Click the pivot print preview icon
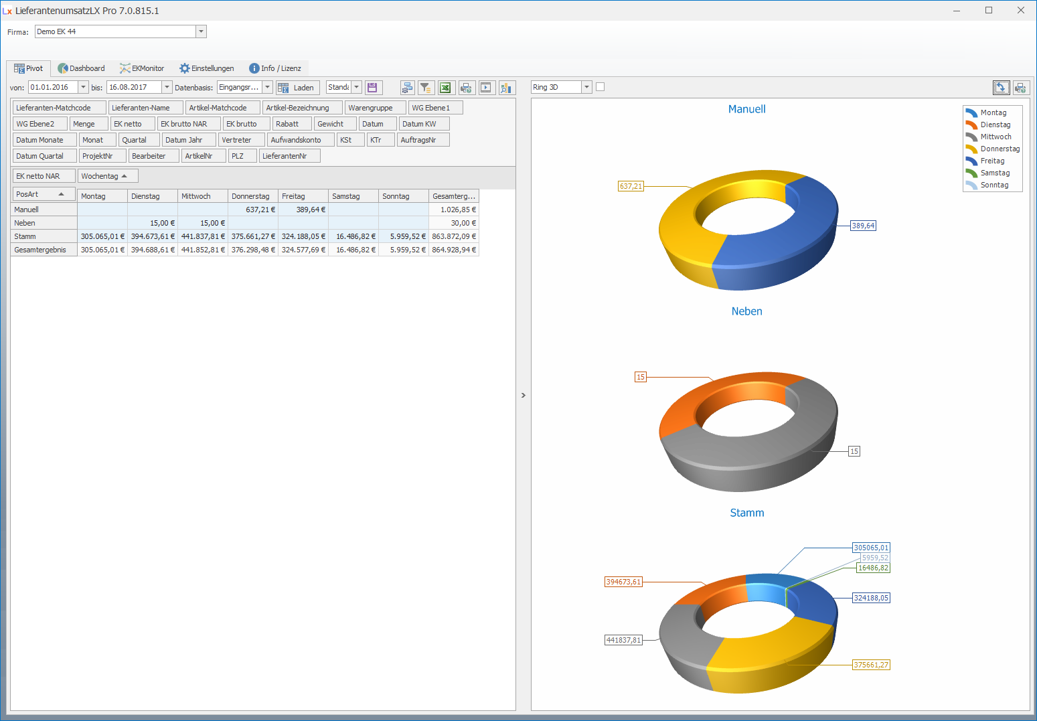The image size is (1037, 721). coord(467,88)
